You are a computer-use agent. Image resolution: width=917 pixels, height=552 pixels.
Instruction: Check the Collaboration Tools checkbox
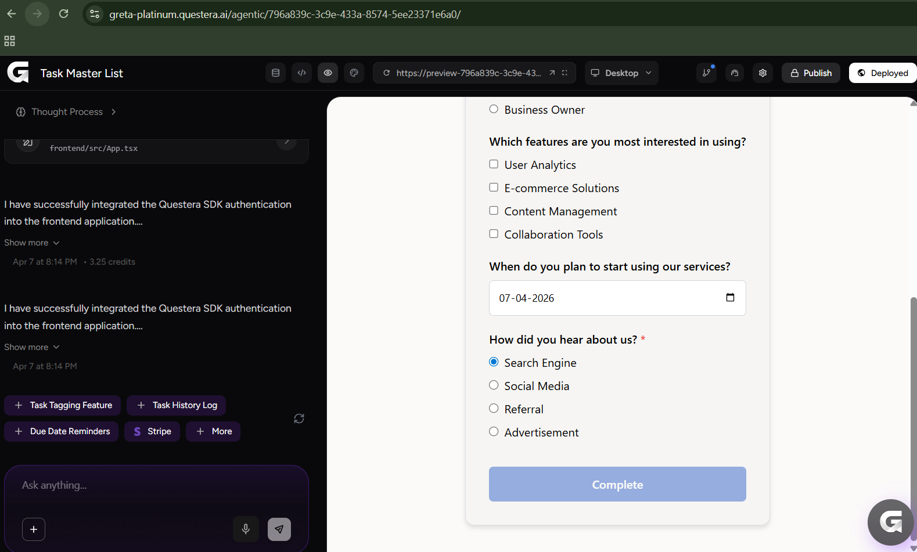pos(494,234)
